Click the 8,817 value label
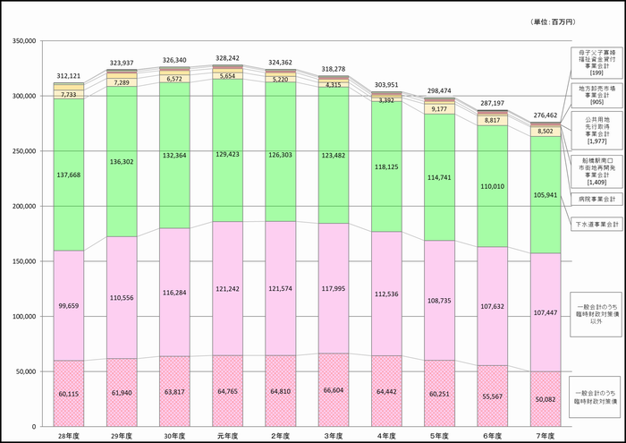Screen dimensions: 626x443 (492, 120)
